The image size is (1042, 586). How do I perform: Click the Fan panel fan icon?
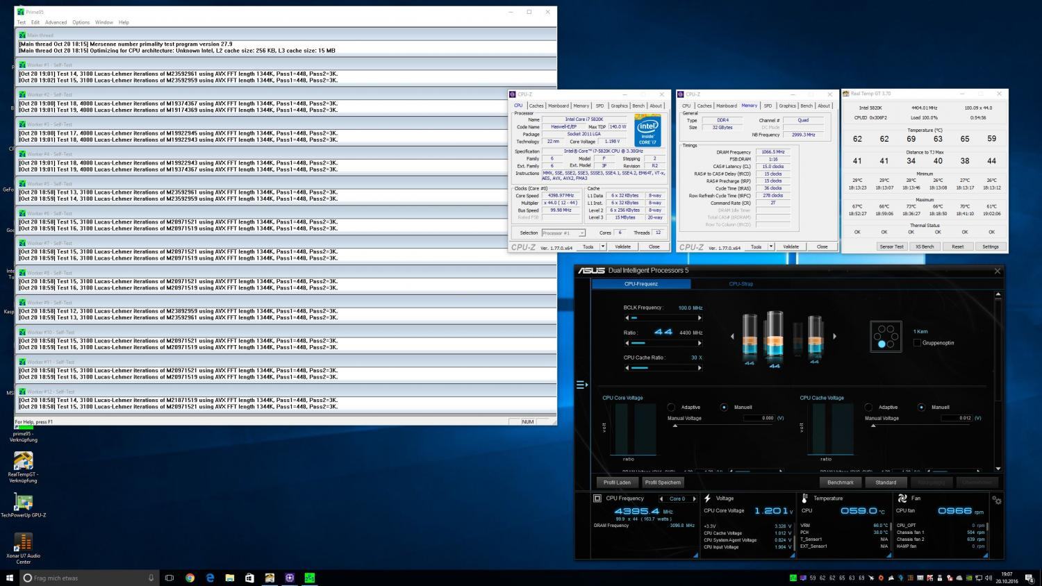[902, 499]
